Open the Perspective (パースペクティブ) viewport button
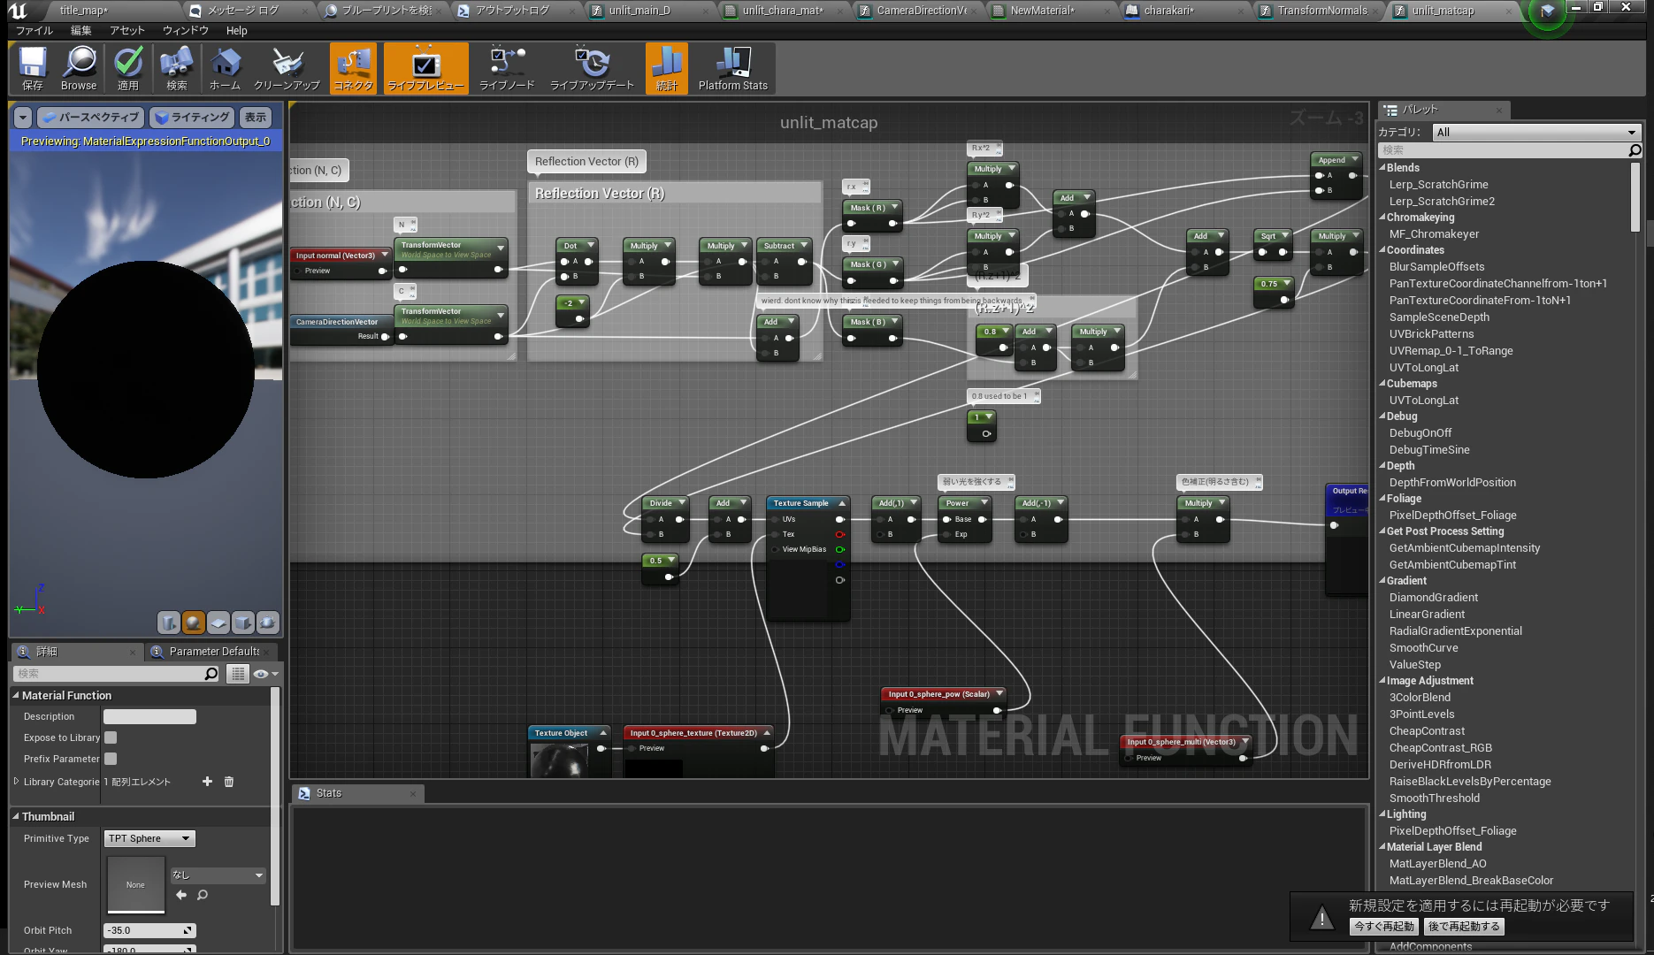 [91, 118]
